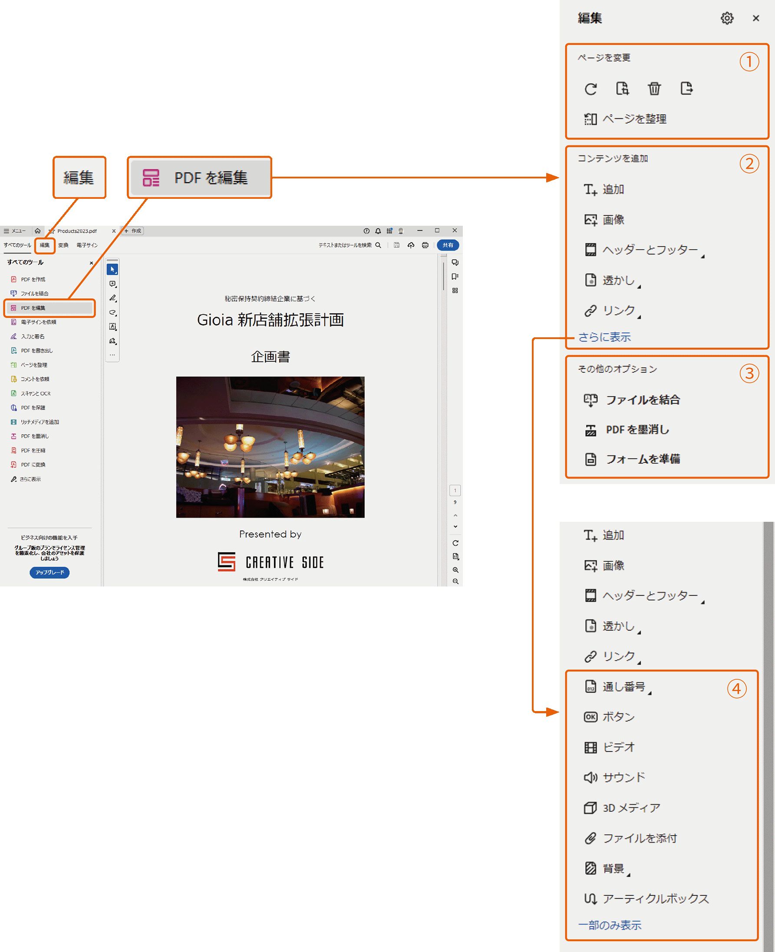Click the save floppy disk icon
The height and width of the screenshot is (952, 775).
coord(396,245)
